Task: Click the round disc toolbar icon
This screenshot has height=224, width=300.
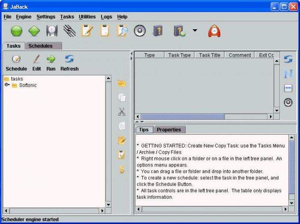Action: tap(140, 30)
